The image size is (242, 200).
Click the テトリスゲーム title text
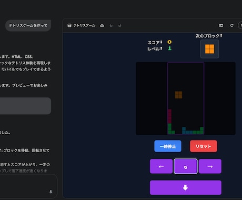(84, 25)
